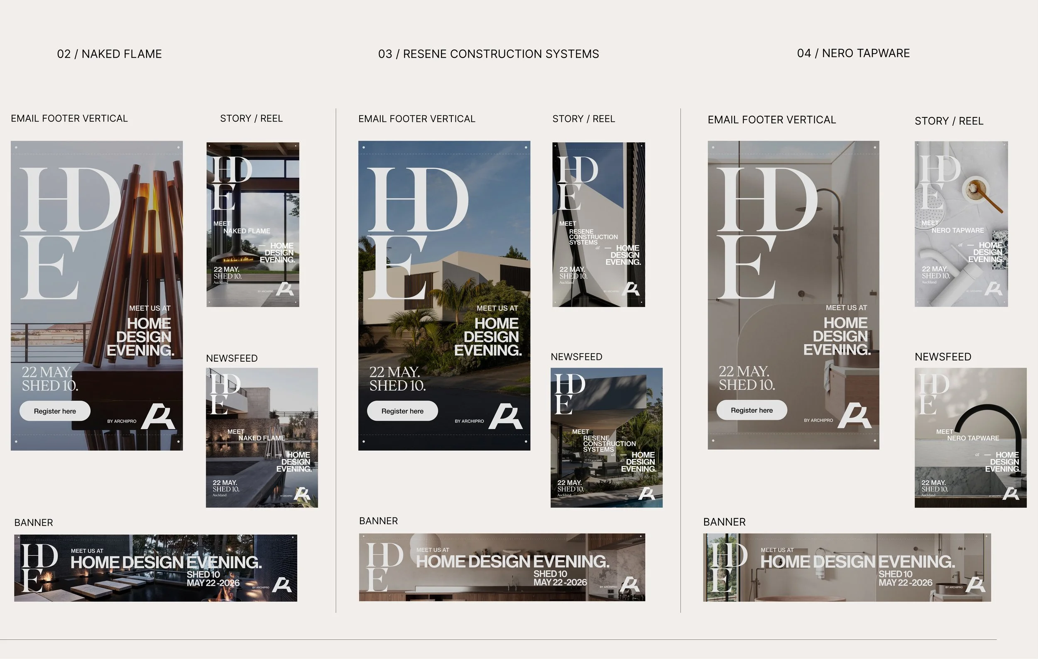The width and height of the screenshot is (1038, 659).
Task: Click ArchiPro logo on Naked Flame banner
Action: point(282,585)
